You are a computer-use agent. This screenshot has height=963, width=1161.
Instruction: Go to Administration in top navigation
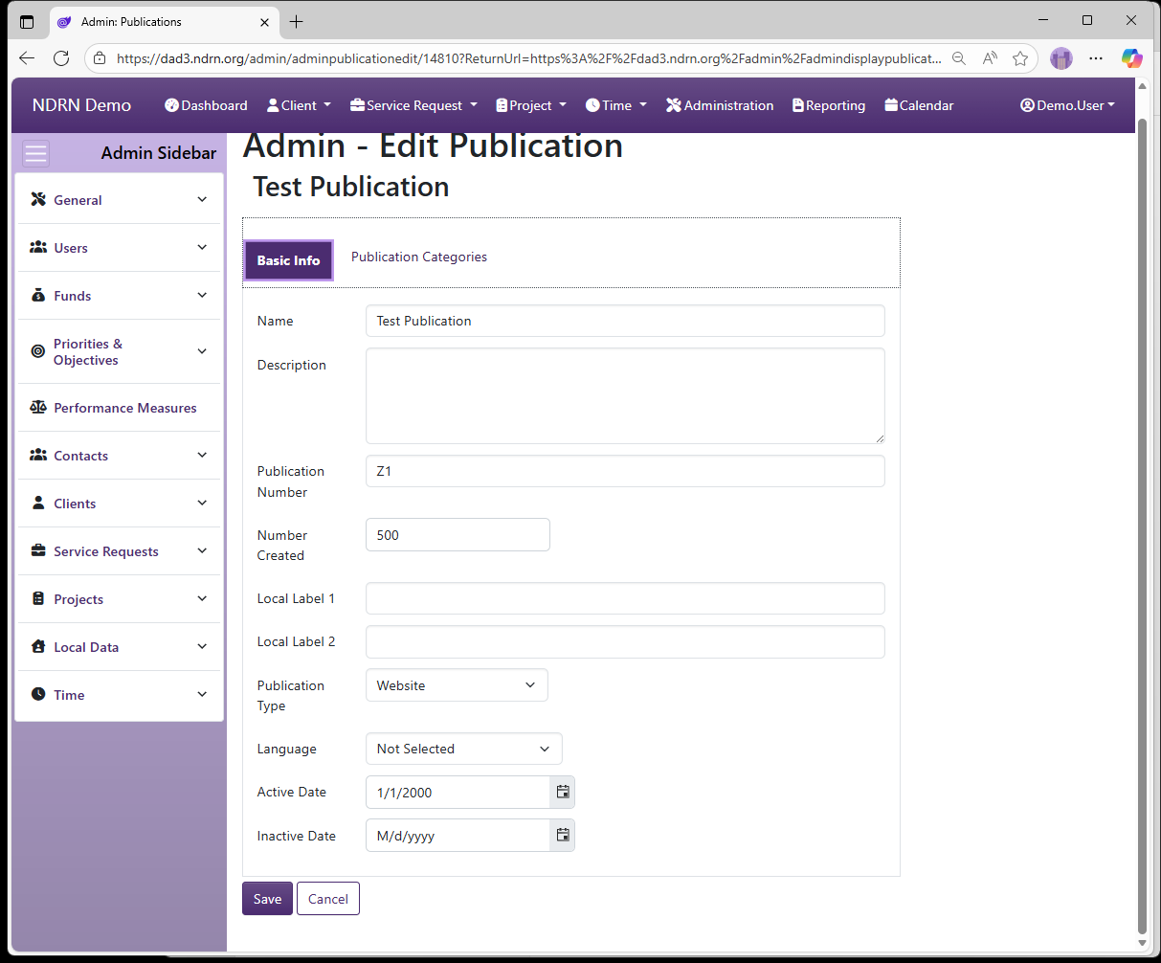(x=720, y=105)
